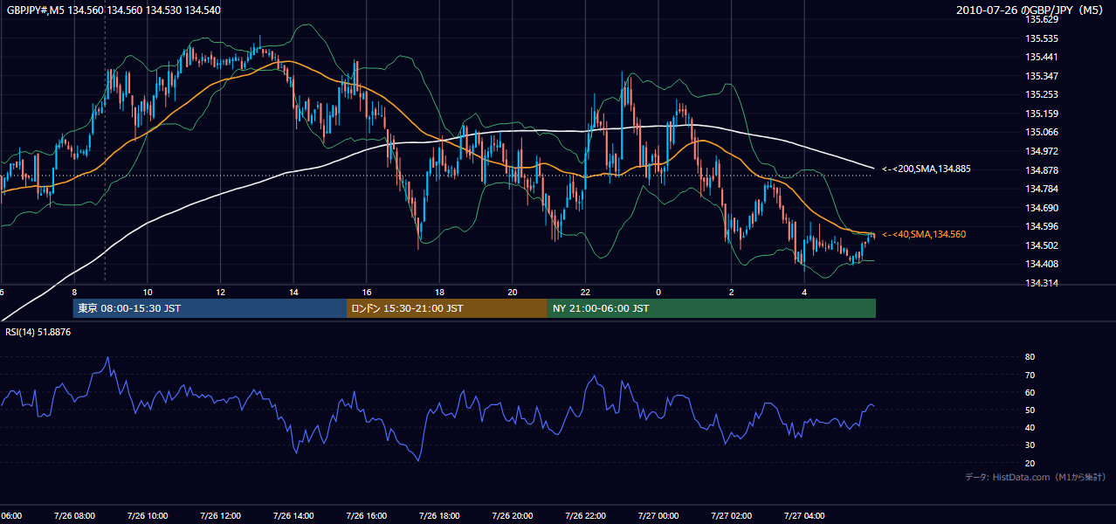The width and height of the screenshot is (1116, 524).
Task: Click the RSI scale value 60
Action: click(1030, 392)
